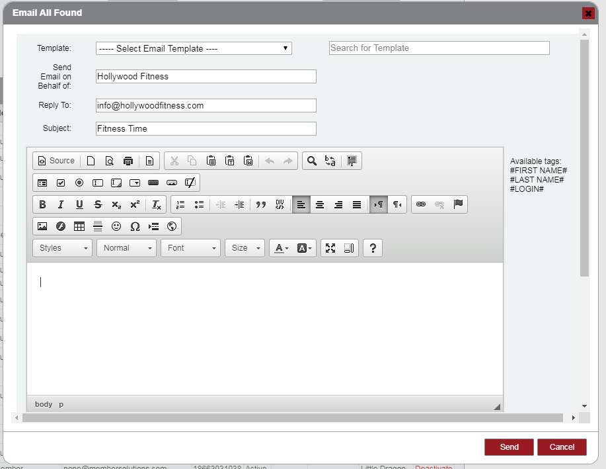Toggle bold formatting in the editor
606x469 pixels.
[x=42, y=204]
